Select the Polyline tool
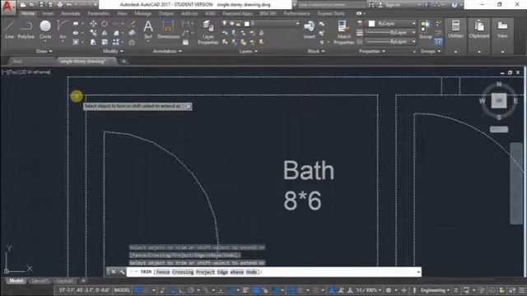The image size is (527, 296). tap(26, 30)
